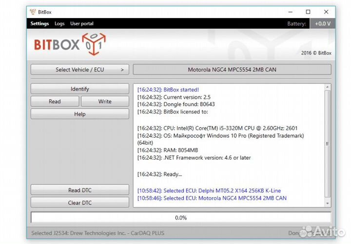Close the BitBox window
The width and height of the screenshot is (351, 244).
(x=326, y=12)
